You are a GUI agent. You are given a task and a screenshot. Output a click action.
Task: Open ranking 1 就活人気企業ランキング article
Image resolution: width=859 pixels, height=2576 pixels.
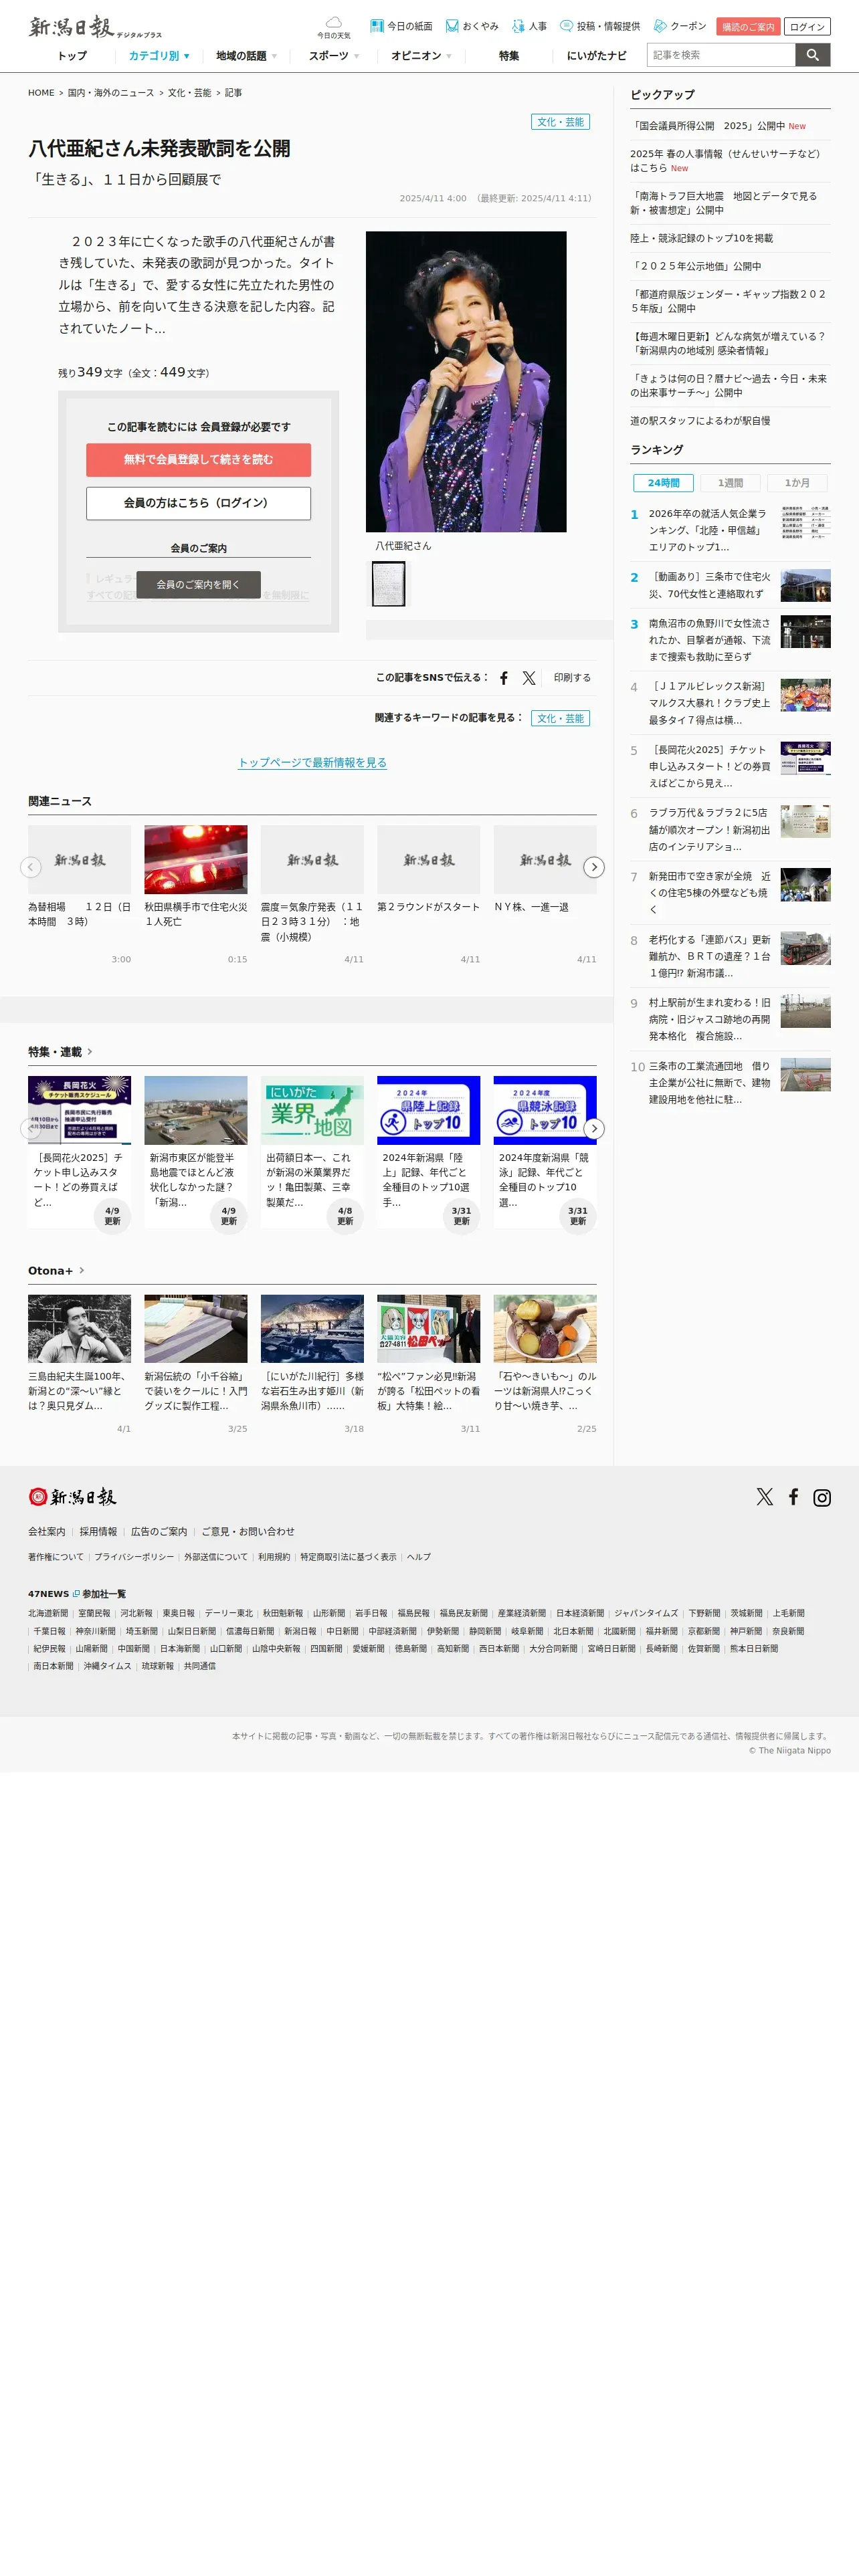pyautogui.click(x=730, y=530)
